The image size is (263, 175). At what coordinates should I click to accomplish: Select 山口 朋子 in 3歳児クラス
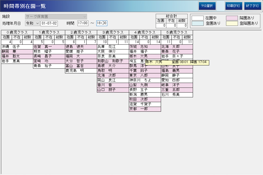pyautogui.click(x=113, y=90)
